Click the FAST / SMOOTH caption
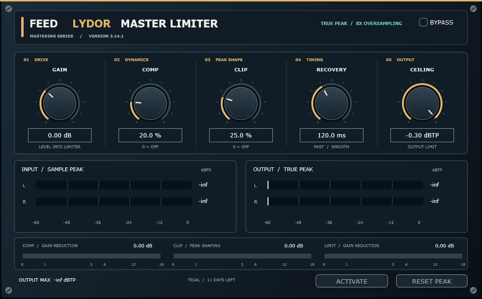This screenshot has height=299, width=482. pyautogui.click(x=332, y=147)
